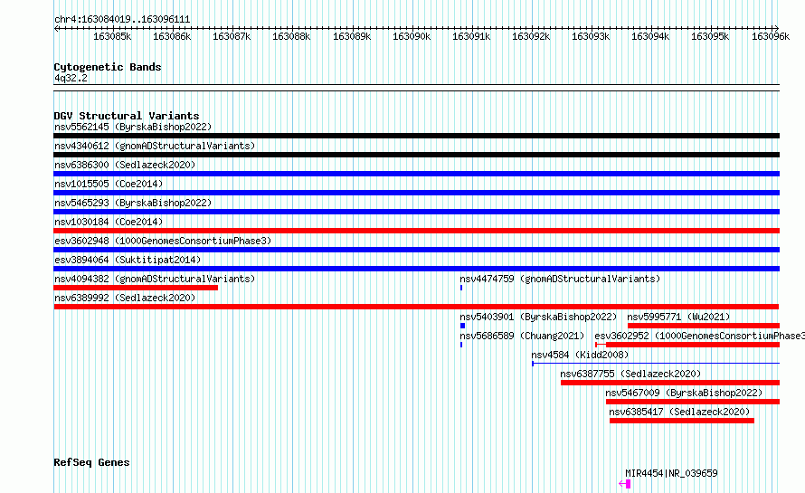
Task: Click the red nsv6385417 variant bar
Action: [x=682, y=421]
